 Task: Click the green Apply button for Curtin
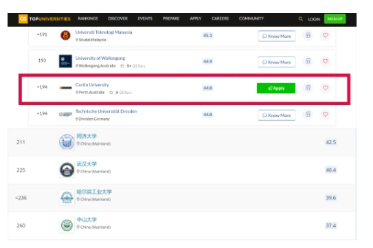[x=276, y=88]
